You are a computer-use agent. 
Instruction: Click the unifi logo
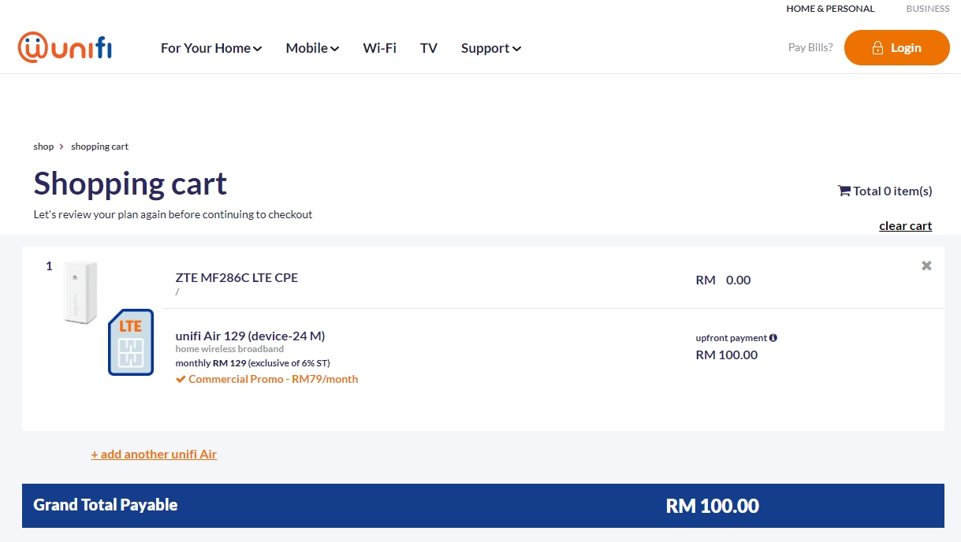pos(65,48)
